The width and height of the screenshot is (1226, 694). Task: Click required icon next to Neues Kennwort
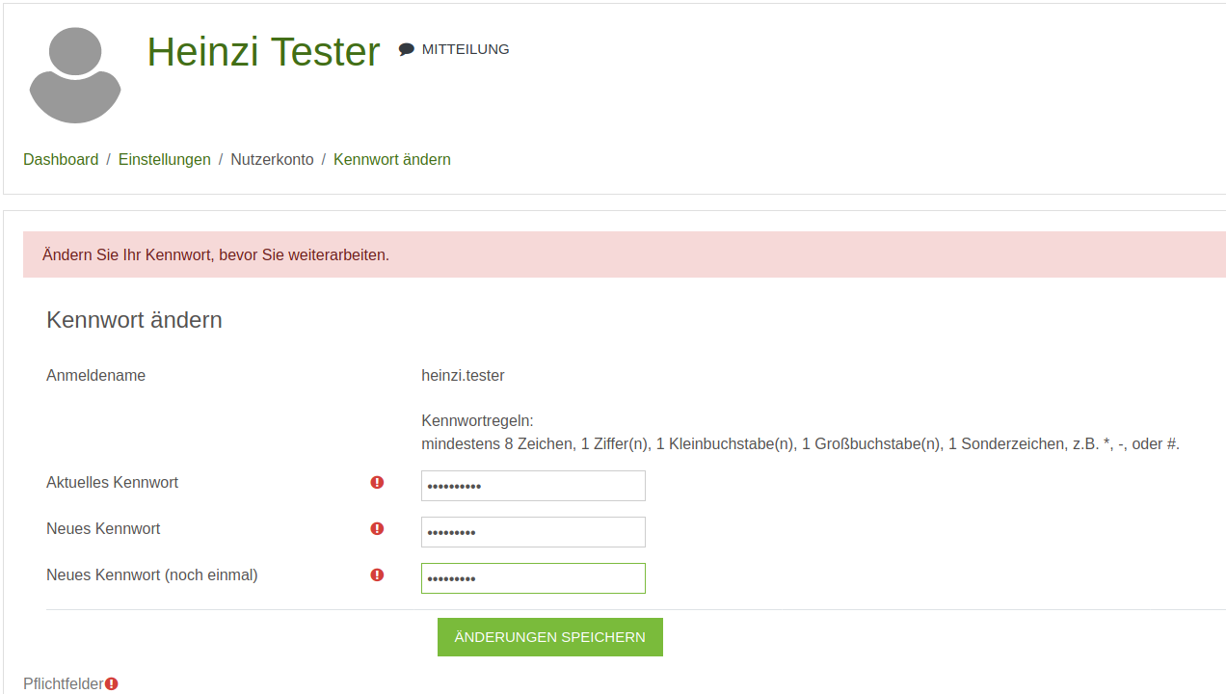coord(377,528)
